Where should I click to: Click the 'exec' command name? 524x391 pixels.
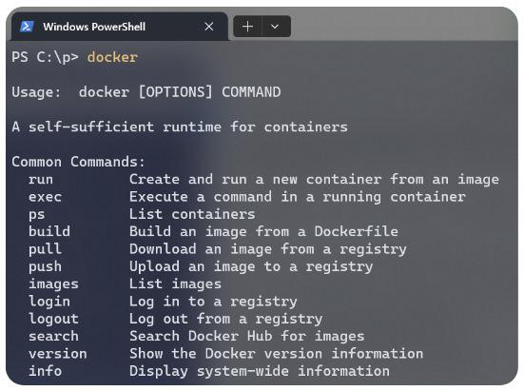point(45,197)
